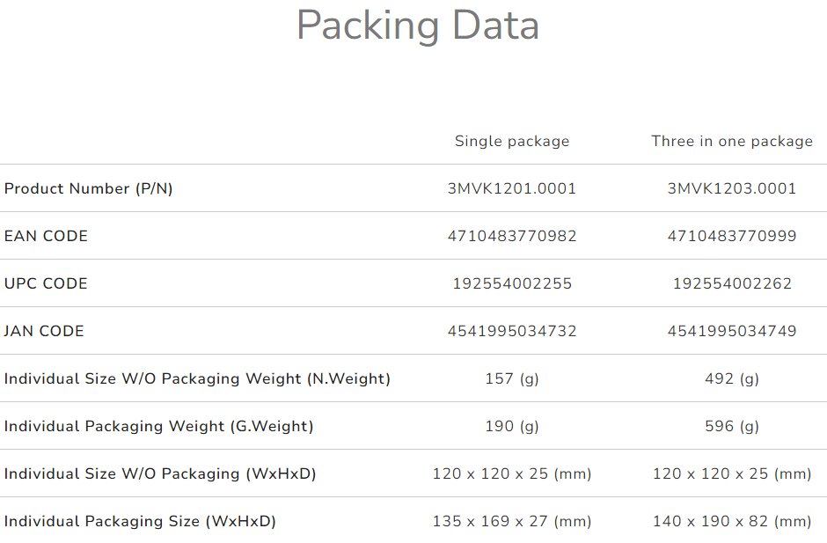This screenshot has height=543, width=827.
Task: Click the Product Number (P/N) row label
Action: 88,188
